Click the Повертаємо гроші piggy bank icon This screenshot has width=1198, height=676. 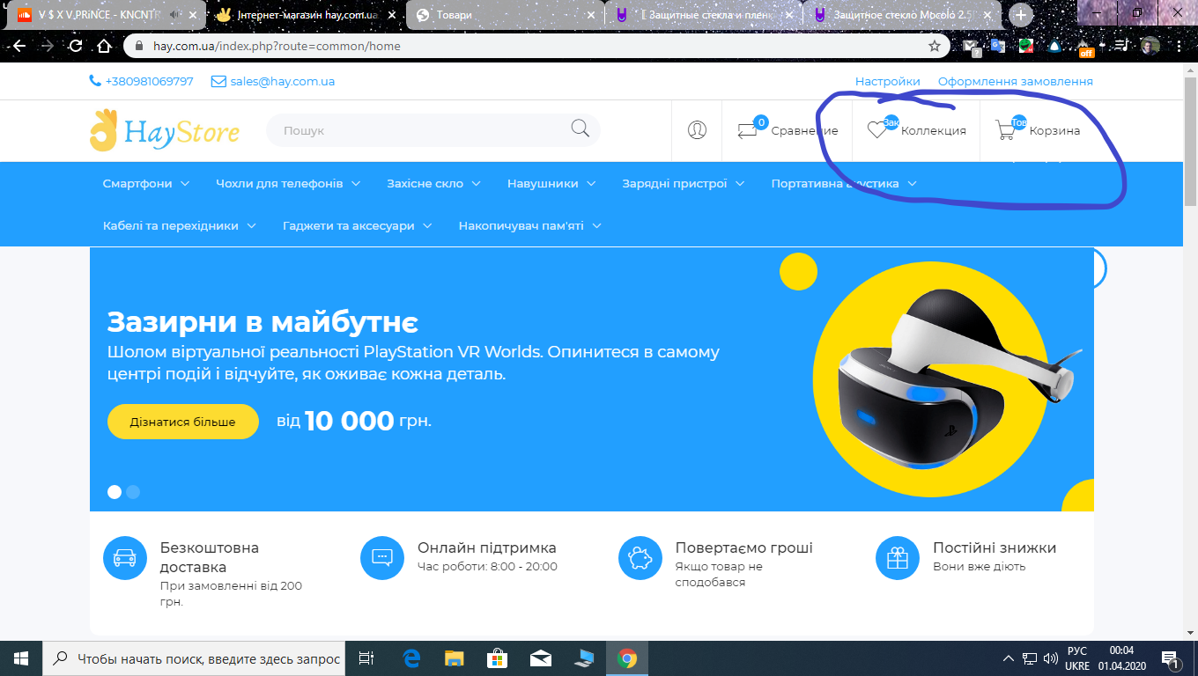click(x=640, y=557)
